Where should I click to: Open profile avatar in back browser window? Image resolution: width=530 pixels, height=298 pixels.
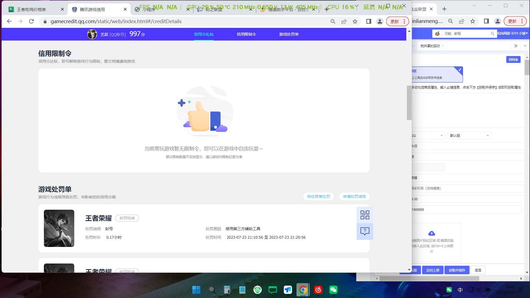[498, 21]
